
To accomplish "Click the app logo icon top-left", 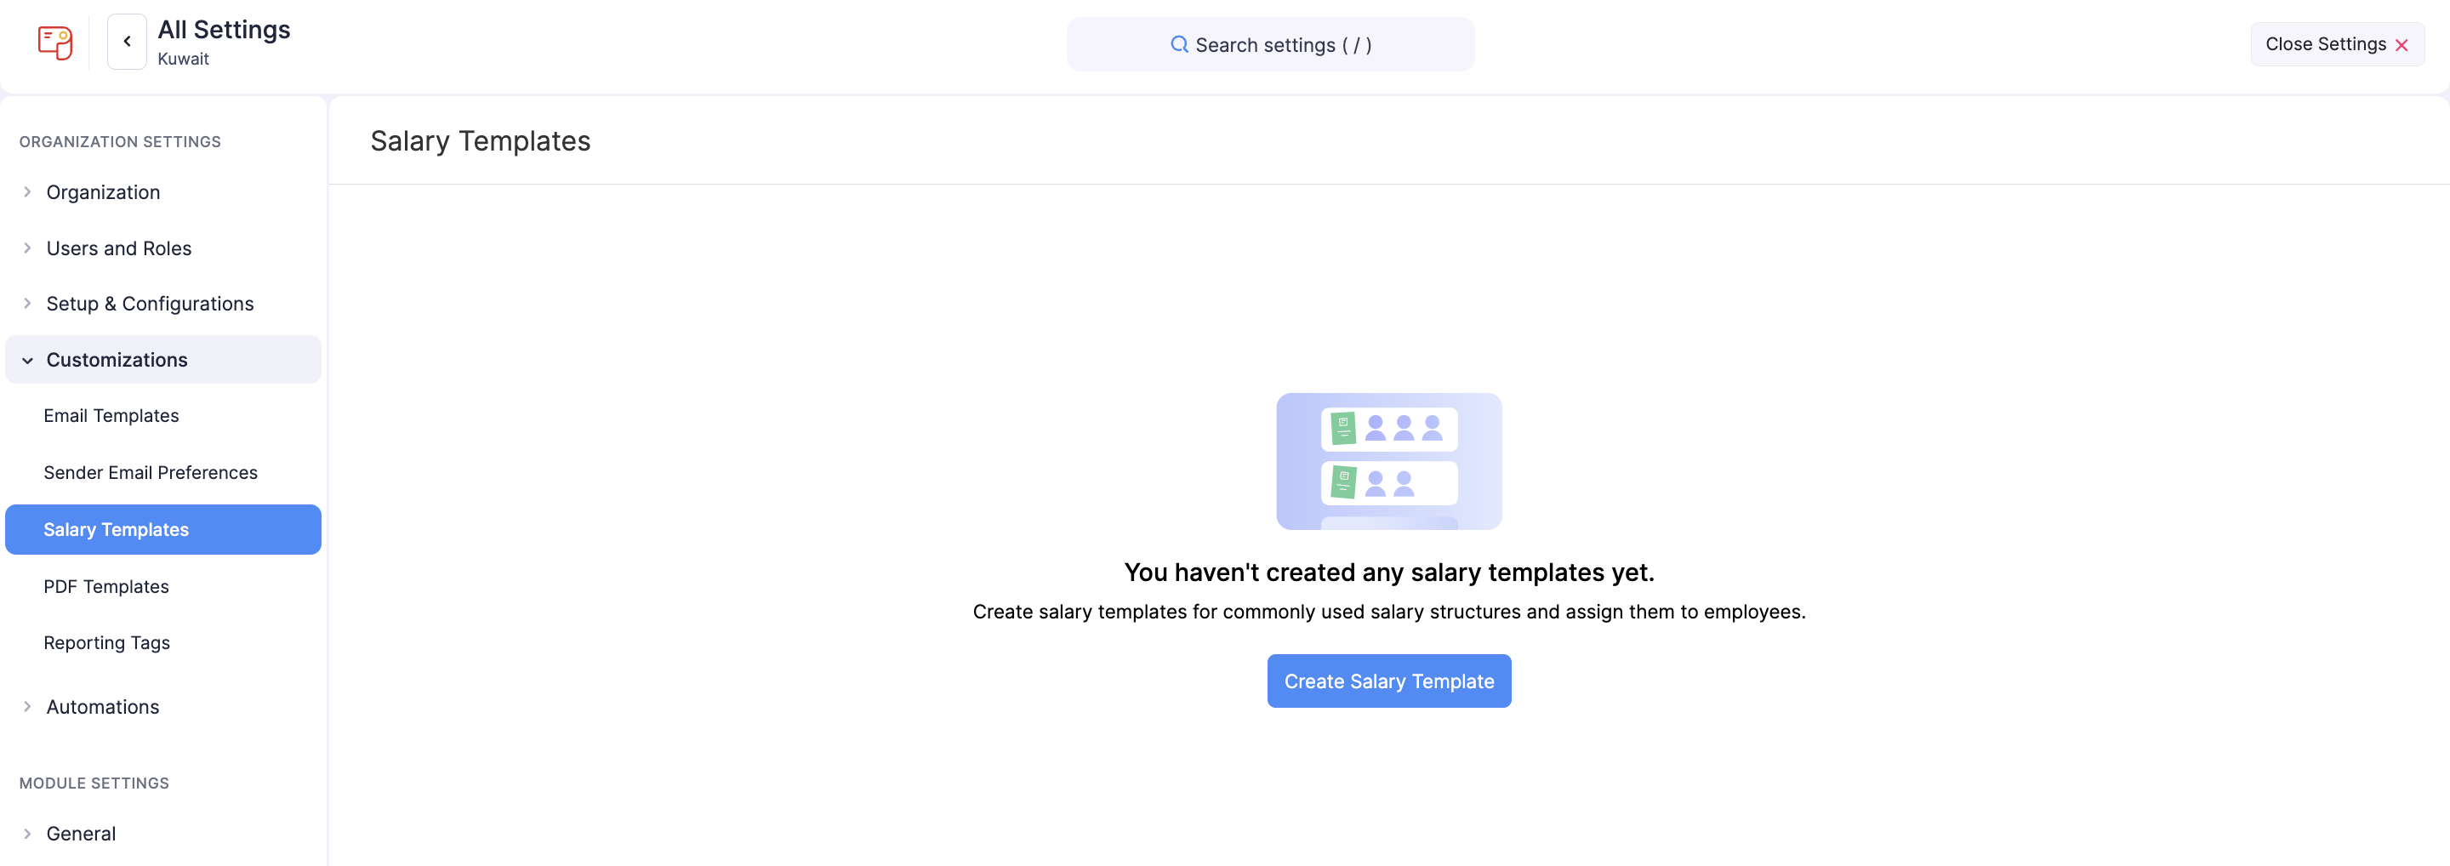I will [54, 43].
